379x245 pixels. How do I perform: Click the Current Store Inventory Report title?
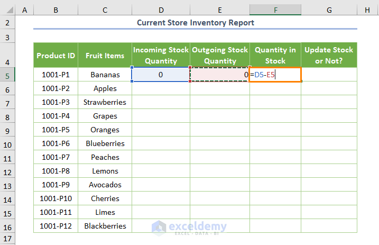tap(195, 23)
